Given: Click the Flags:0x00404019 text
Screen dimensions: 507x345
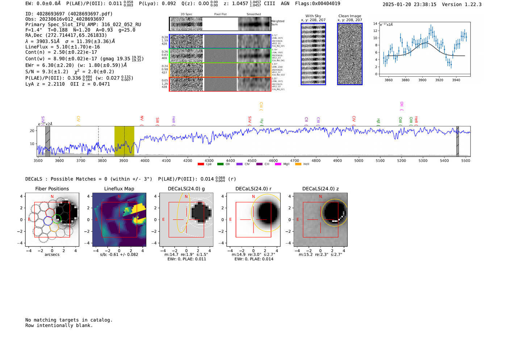Looking at the screenshot, I should pyautogui.click(x=318, y=4).
